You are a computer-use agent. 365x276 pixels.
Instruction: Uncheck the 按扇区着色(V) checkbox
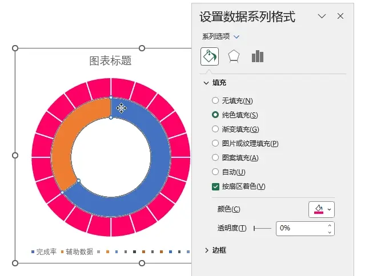pos(215,186)
